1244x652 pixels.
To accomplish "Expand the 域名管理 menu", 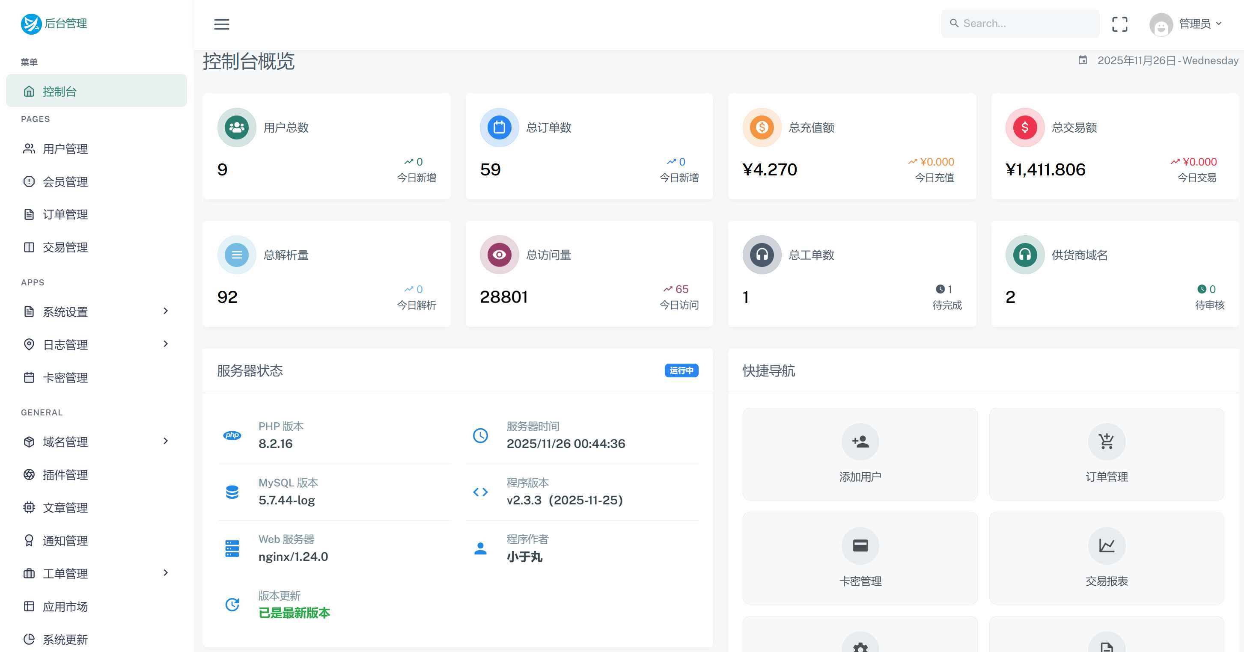I will click(x=65, y=442).
